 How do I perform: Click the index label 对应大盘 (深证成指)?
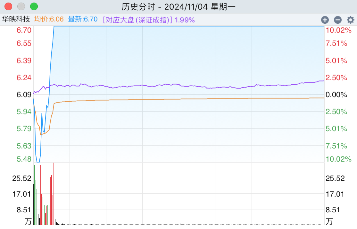[138, 20]
